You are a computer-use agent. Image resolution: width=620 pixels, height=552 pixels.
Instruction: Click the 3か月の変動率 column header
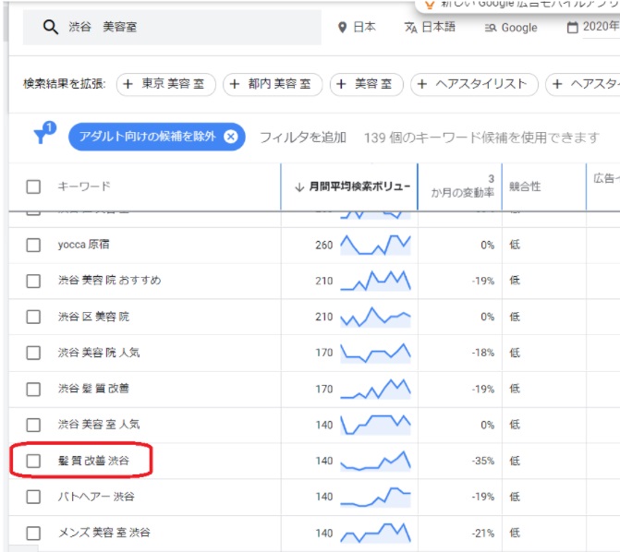tap(462, 186)
